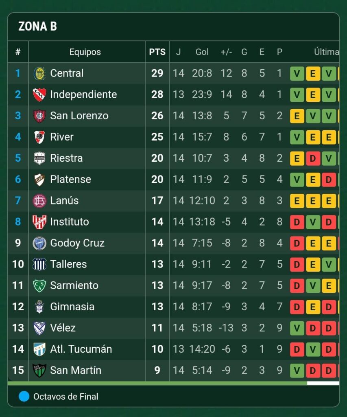The width and height of the screenshot is (347, 417).
Task: Click the horizontal scrollbar under the table
Action: coord(157,383)
